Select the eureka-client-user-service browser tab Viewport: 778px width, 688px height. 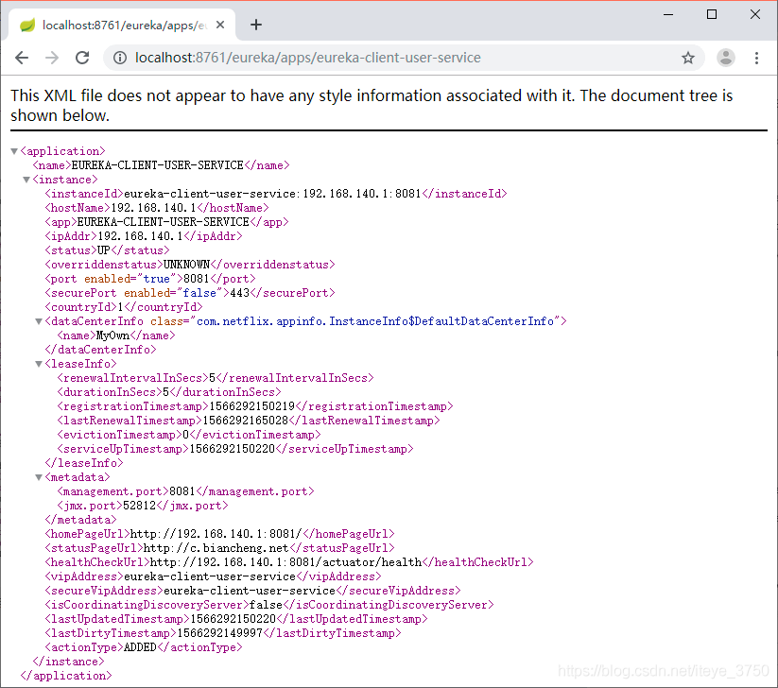[123, 26]
